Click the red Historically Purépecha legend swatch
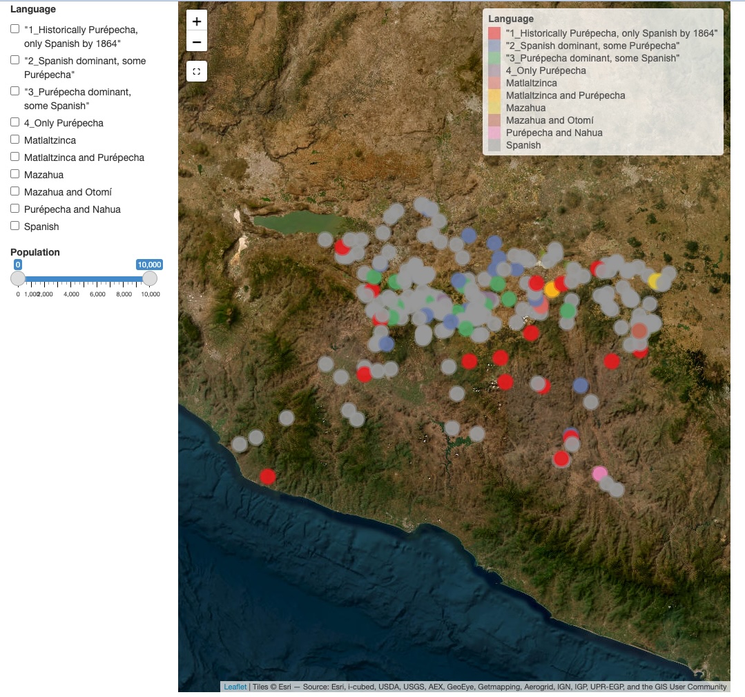This screenshot has width=745, height=697. click(x=494, y=33)
